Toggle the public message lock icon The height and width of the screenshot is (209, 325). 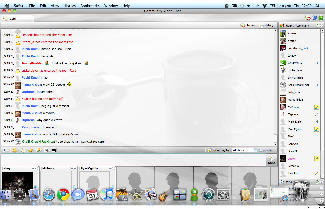tap(209, 150)
